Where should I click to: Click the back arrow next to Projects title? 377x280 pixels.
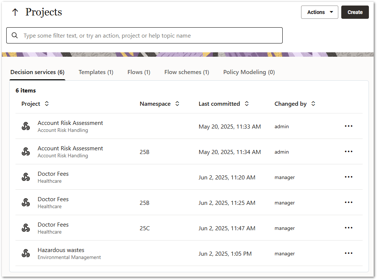click(15, 12)
